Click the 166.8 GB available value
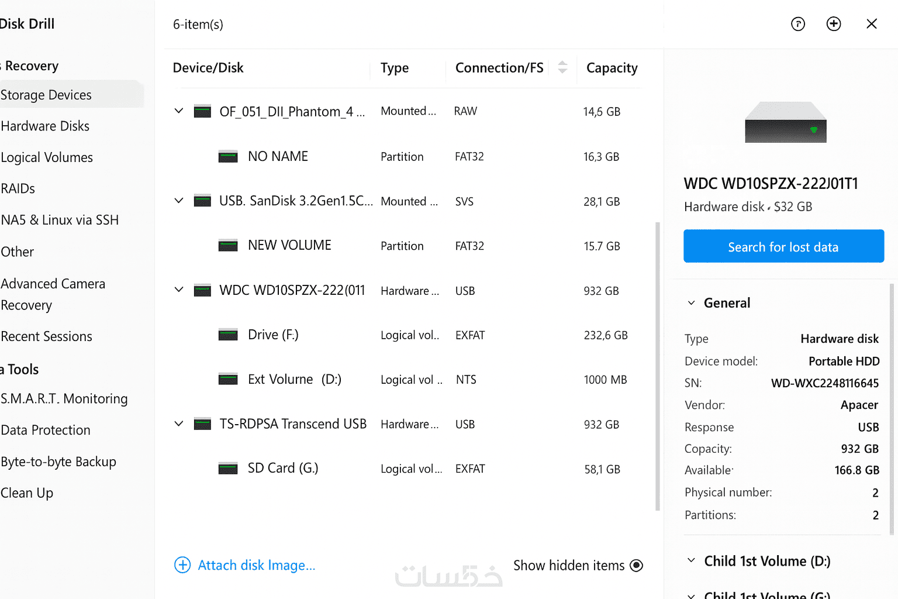 (857, 470)
